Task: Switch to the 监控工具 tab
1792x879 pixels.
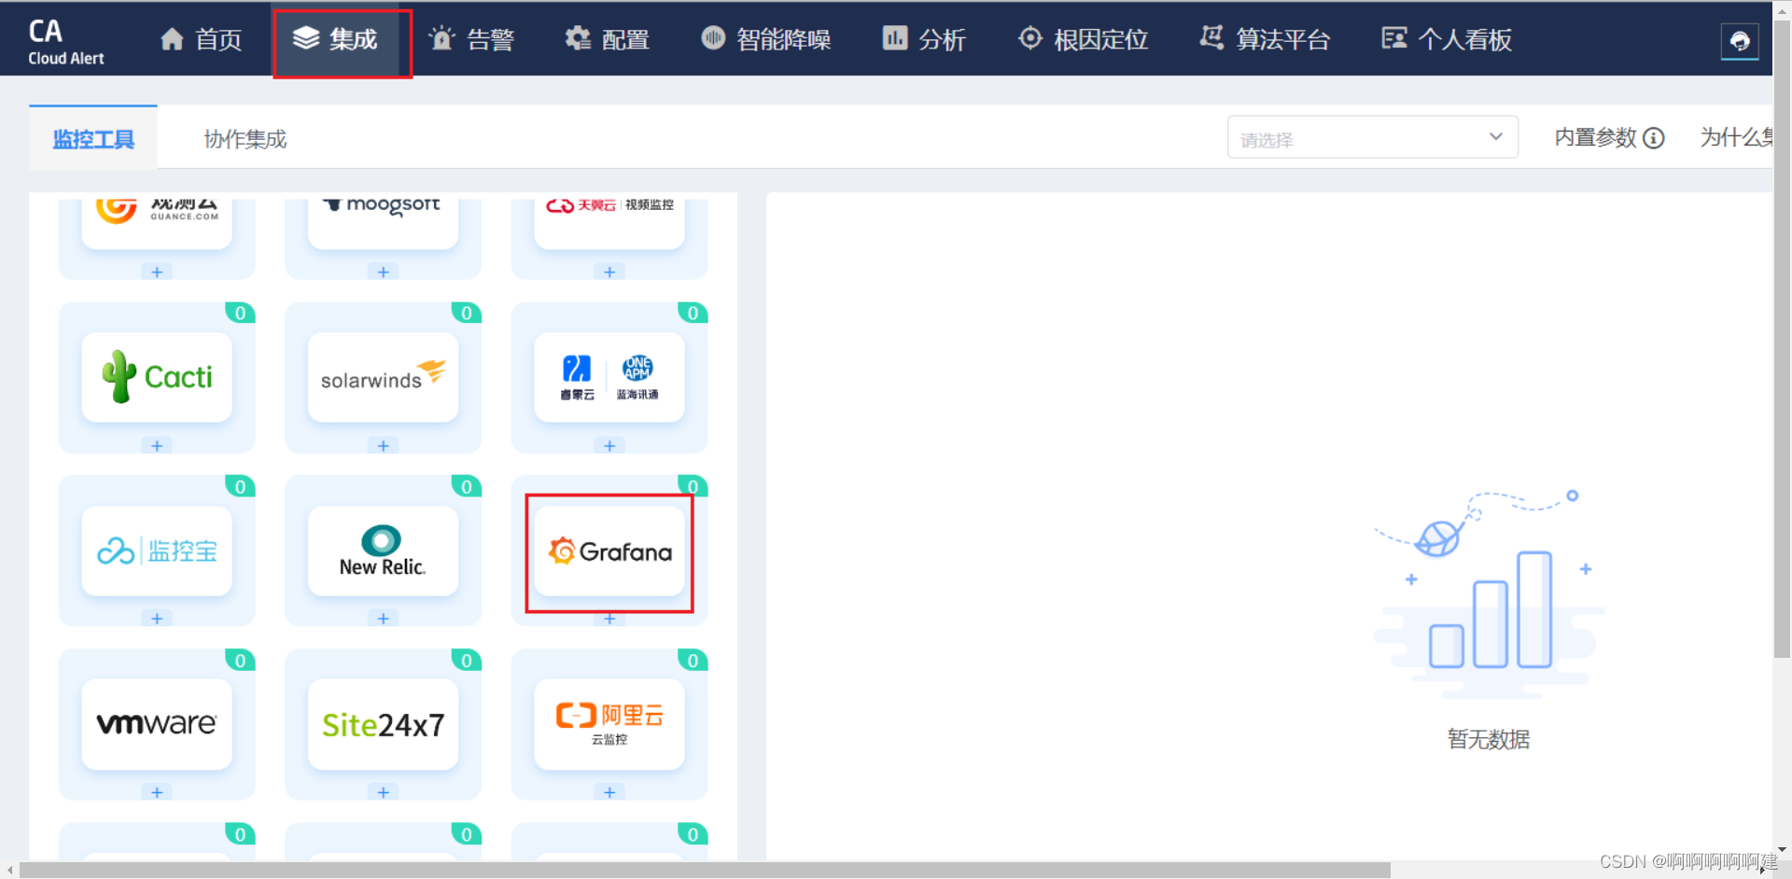Action: [93, 139]
